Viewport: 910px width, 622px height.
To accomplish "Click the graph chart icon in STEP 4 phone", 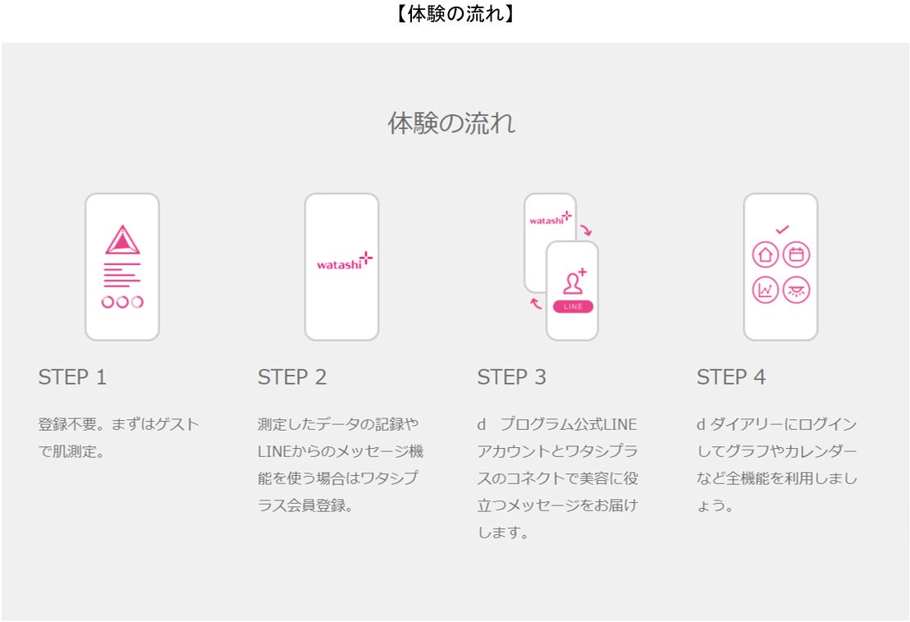I will (765, 290).
